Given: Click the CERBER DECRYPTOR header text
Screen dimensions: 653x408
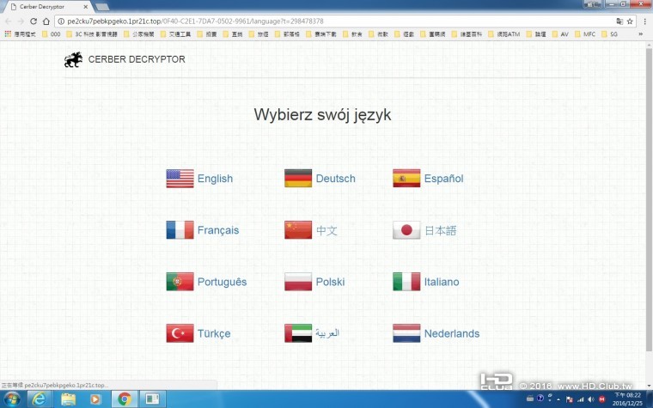Looking at the screenshot, I should click(x=137, y=59).
